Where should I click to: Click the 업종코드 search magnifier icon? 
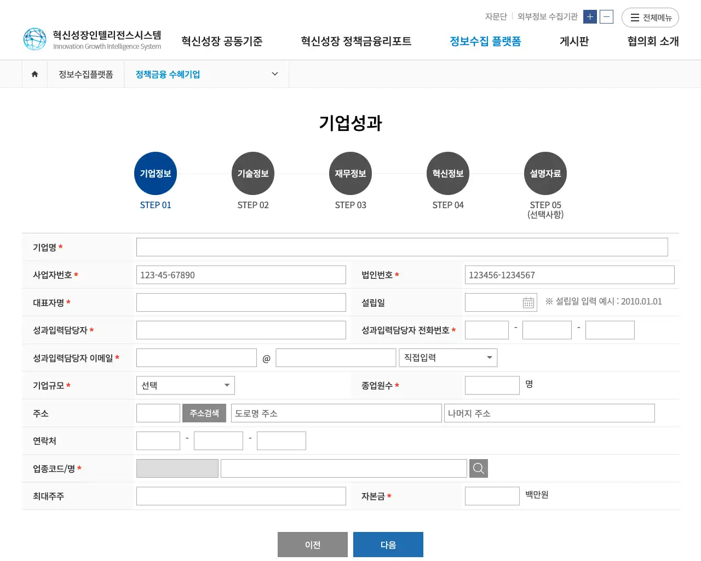tap(478, 468)
